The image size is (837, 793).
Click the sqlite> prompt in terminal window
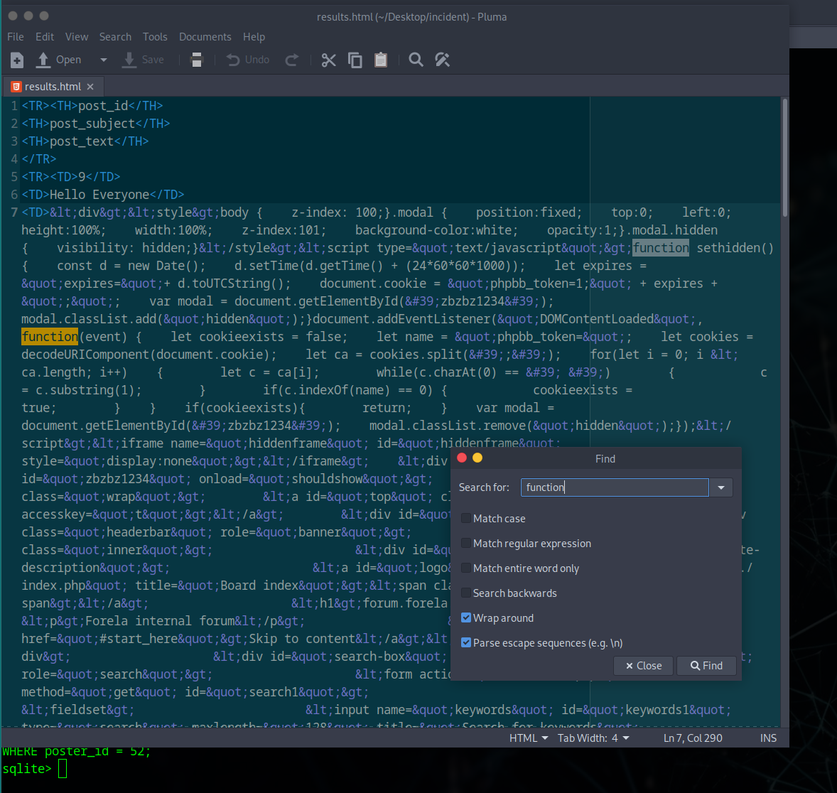(x=27, y=769)
